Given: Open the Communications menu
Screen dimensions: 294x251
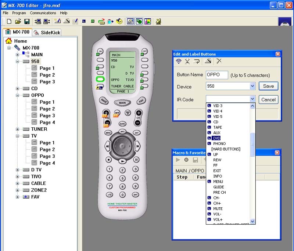Looking at the screenshot, I should point(43,13).
